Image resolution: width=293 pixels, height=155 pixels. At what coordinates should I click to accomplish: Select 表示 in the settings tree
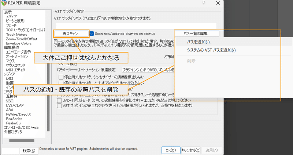click(x=8, y=12)
